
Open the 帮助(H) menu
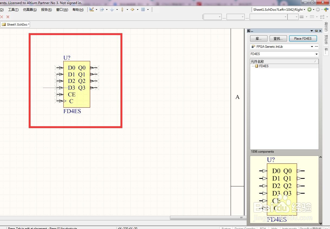[78, 9]
